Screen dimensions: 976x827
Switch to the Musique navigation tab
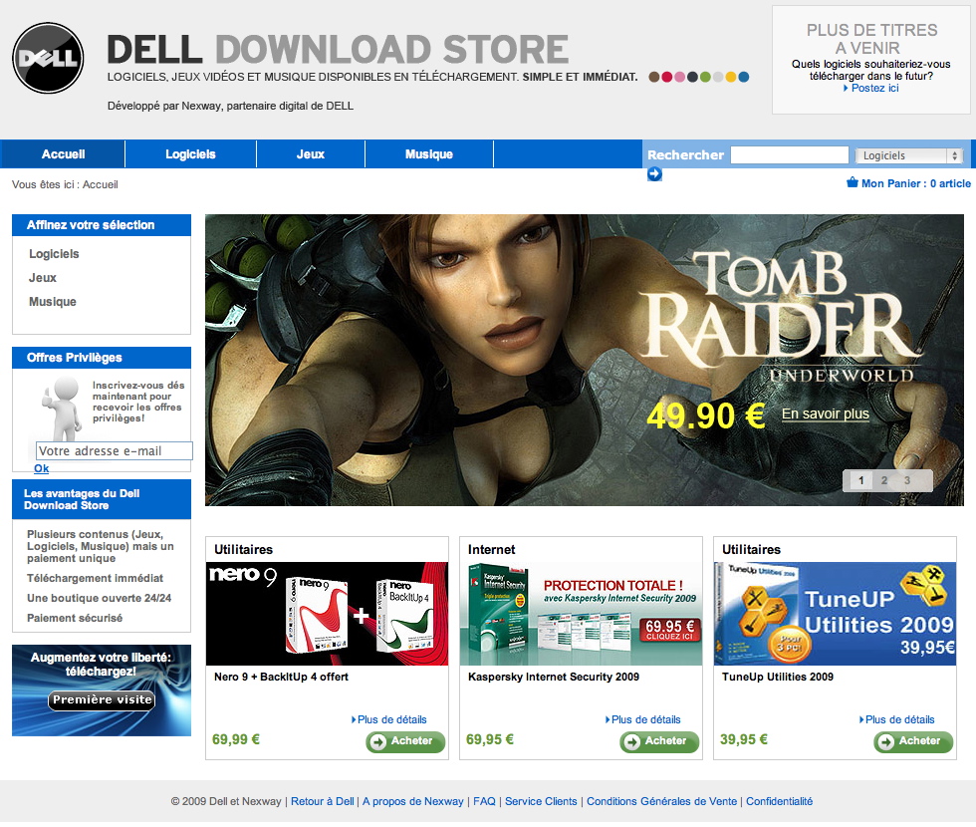coord(429,153)
